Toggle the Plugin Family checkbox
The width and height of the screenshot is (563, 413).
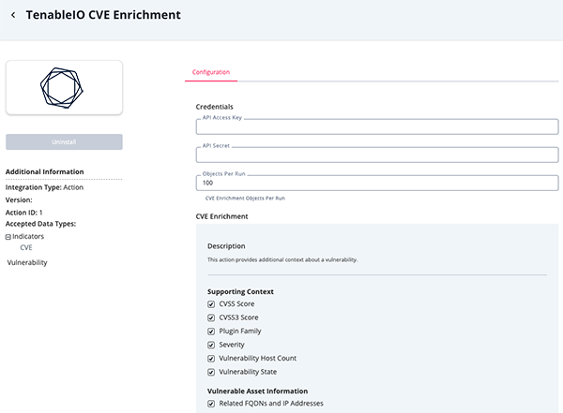click(211, 332)
